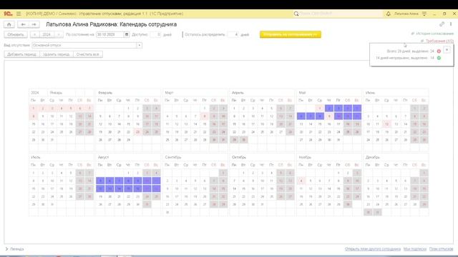This screenshot has height=257, width=458.
Task: Click the Доступно days field
Action: click(x=155, y=34)
